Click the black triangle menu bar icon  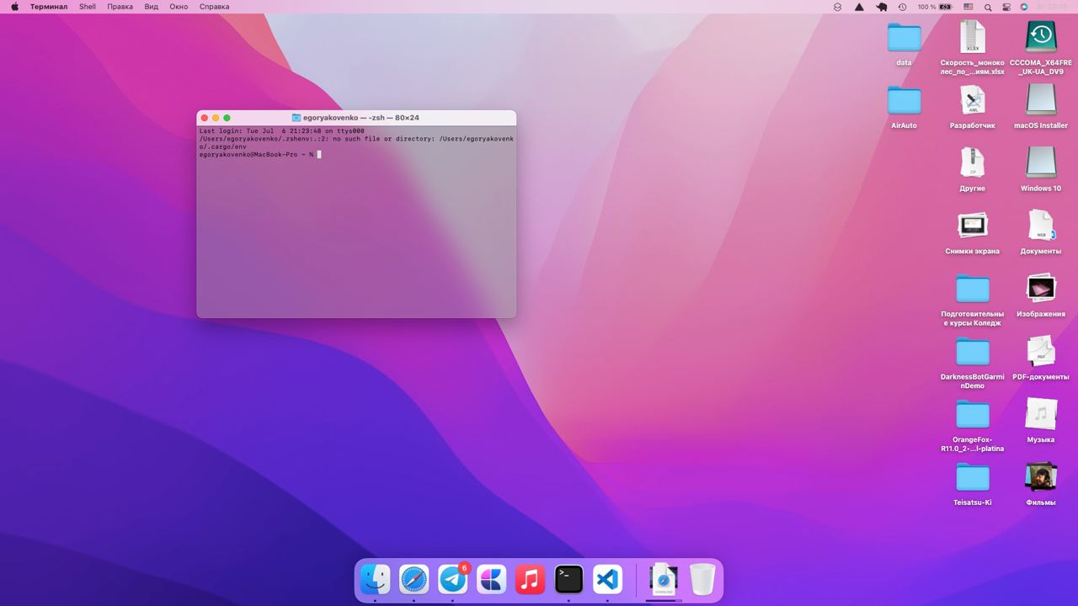(859, 7)
